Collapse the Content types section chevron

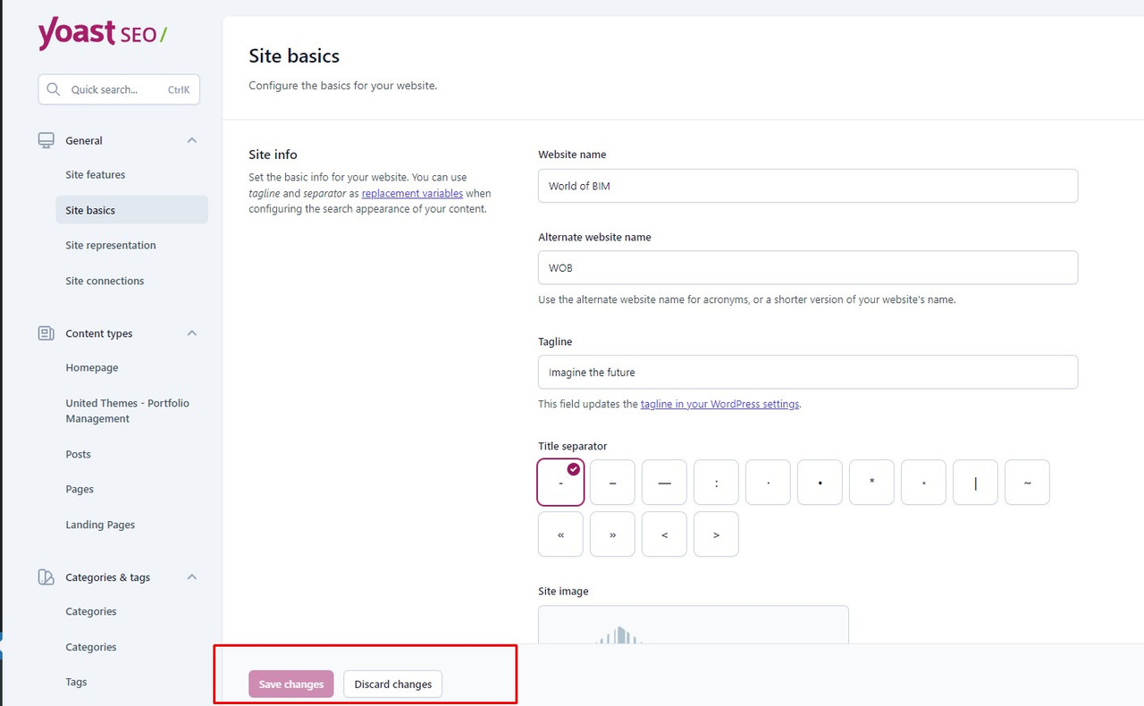191,333
